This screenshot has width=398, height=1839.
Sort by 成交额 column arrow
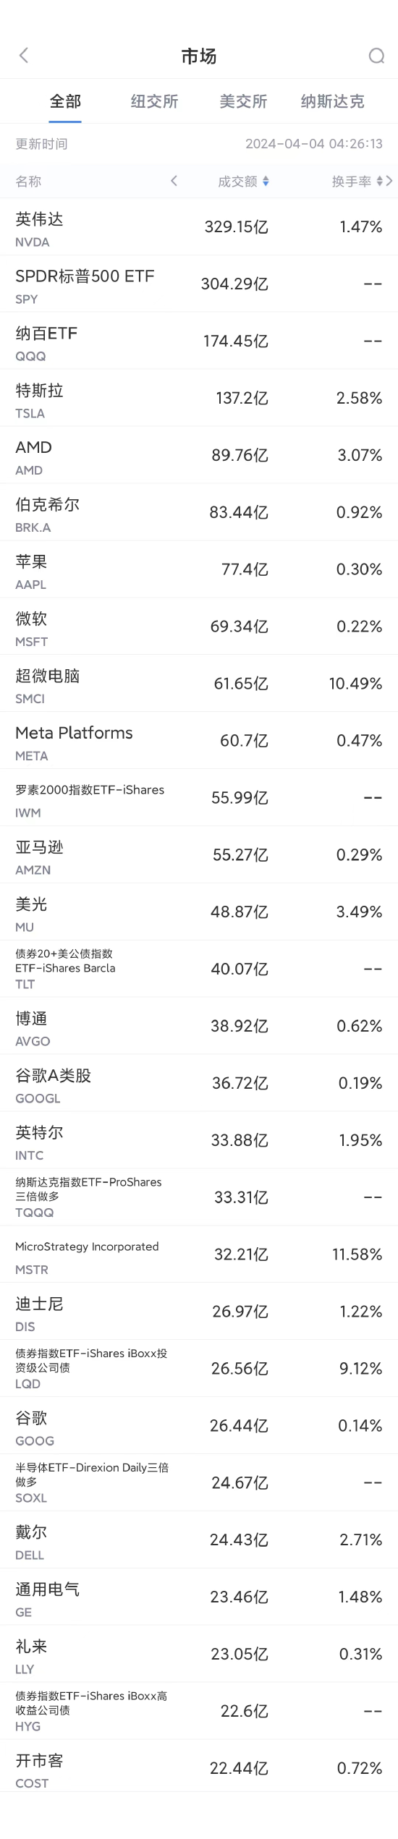(x=266, y=182)
